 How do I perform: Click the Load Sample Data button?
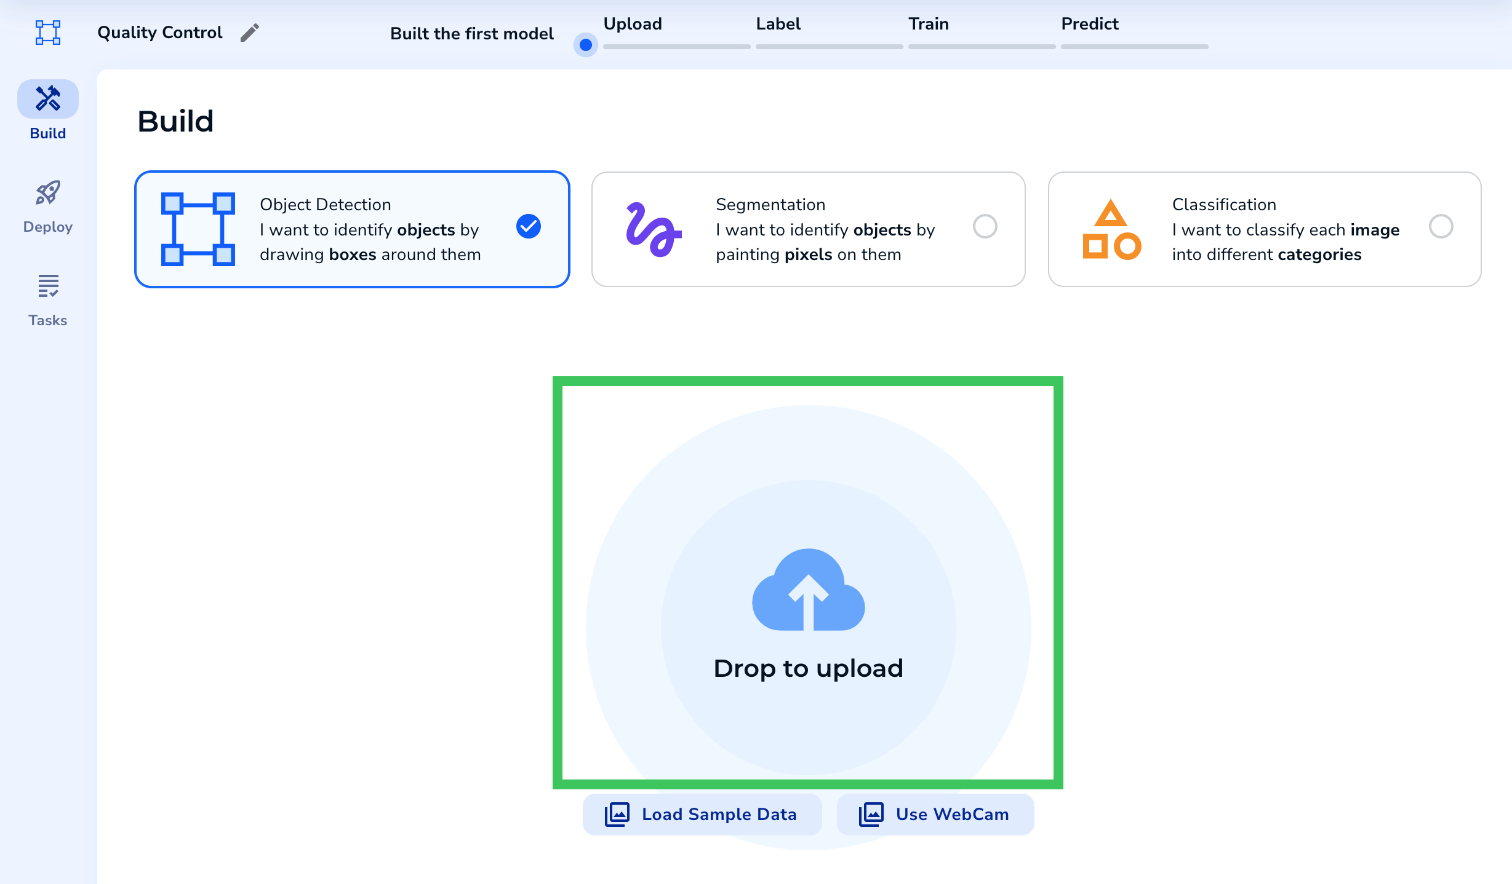pos(702,815)
